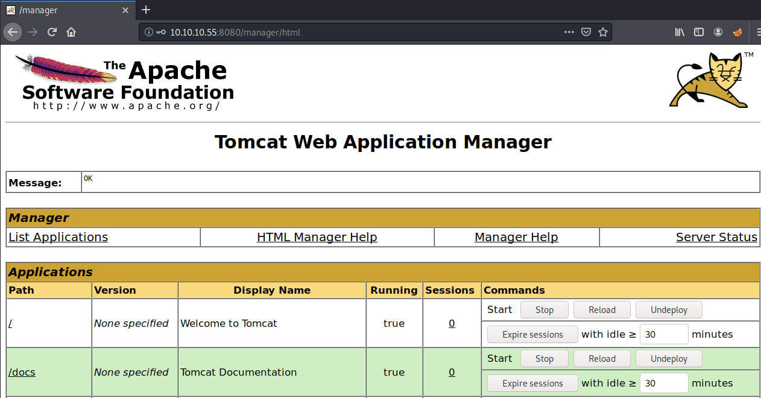This screenshot has height=398, width=761.
Task: Open the Firefox account icon
Action: click(x=718, y=32)
